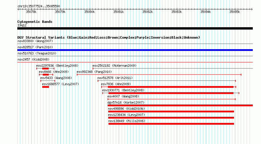Click the blue nsv828517 gain bar

tap(135, 50)
